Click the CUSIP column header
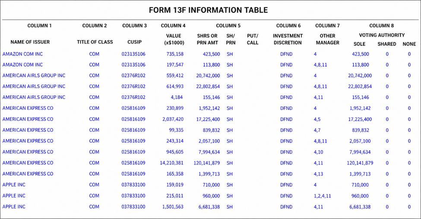 pos(135,42)
